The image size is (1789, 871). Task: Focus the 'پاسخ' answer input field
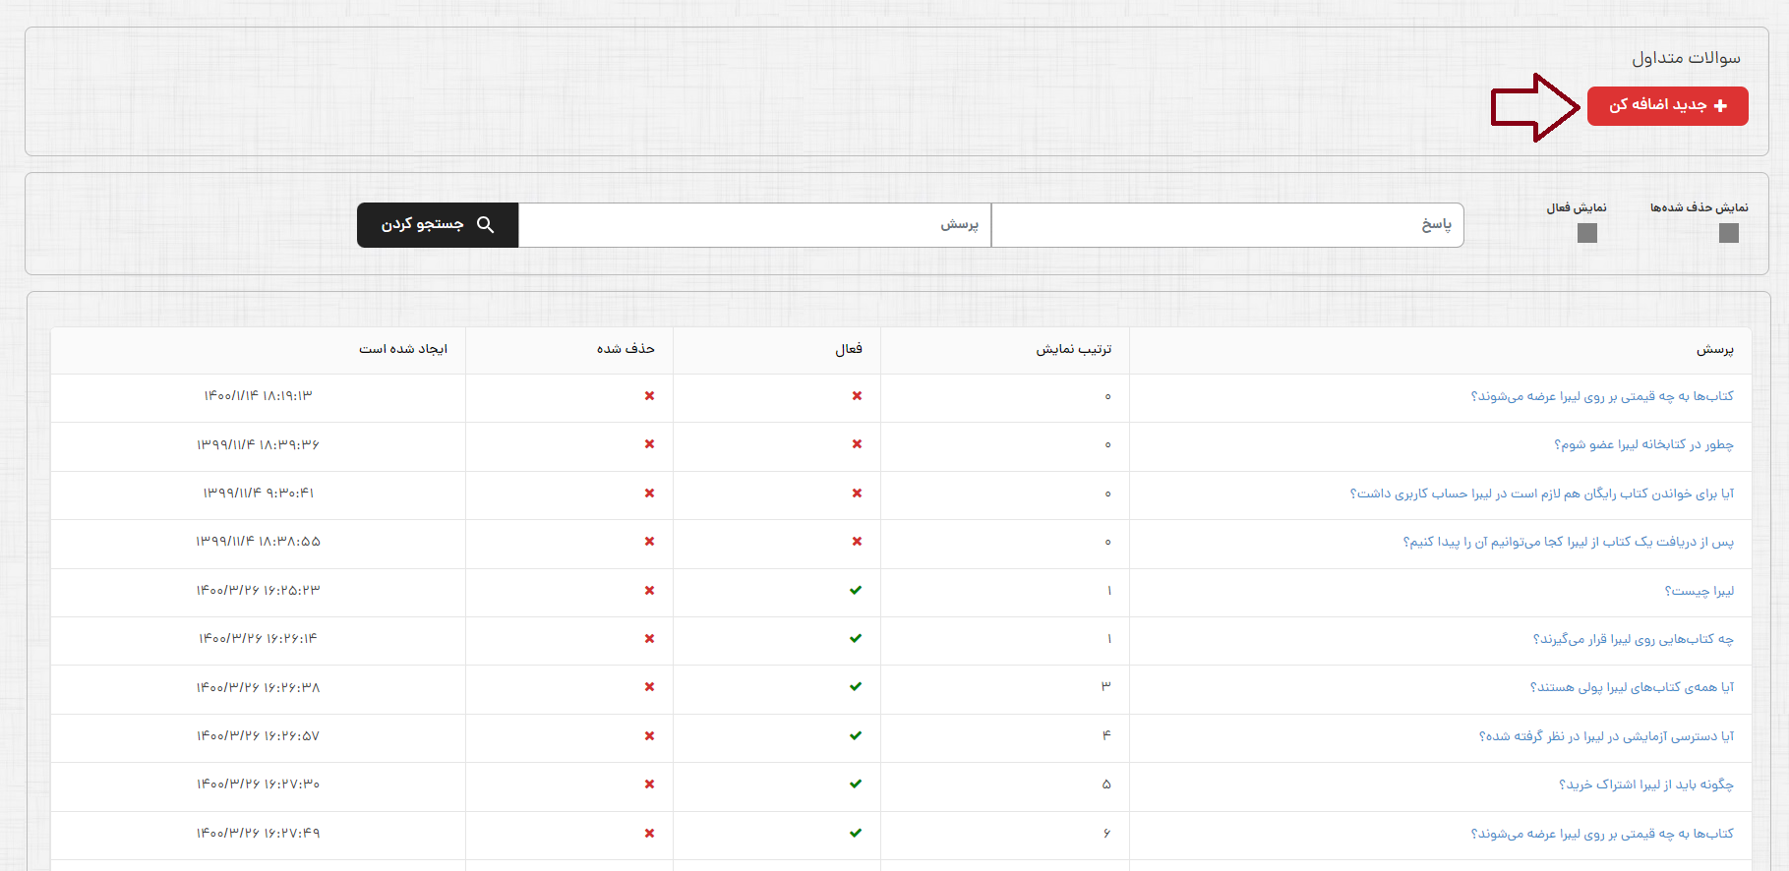[1226, 225]
